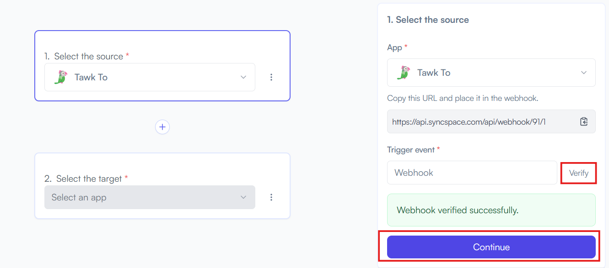Click the Tawk To parrot icon in right panel
Screen dimensions: 609x268
(403, 73)
